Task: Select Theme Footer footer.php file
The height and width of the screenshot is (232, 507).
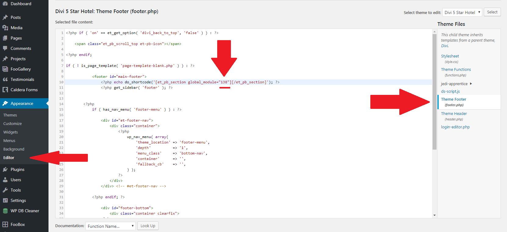Action: coord(469,102)
